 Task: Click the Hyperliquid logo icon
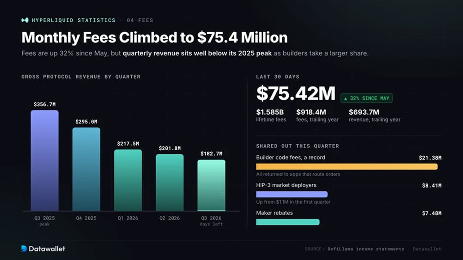pyautogui.click(x=25, y=20)
